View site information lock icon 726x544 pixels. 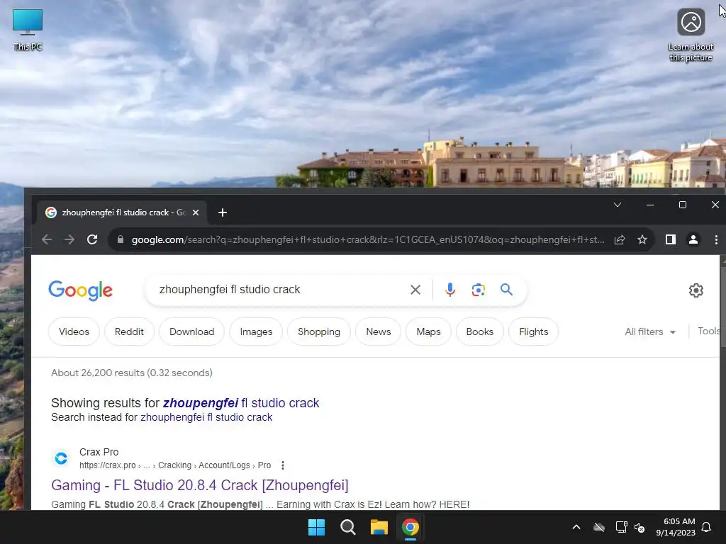[x=121, y=239]
